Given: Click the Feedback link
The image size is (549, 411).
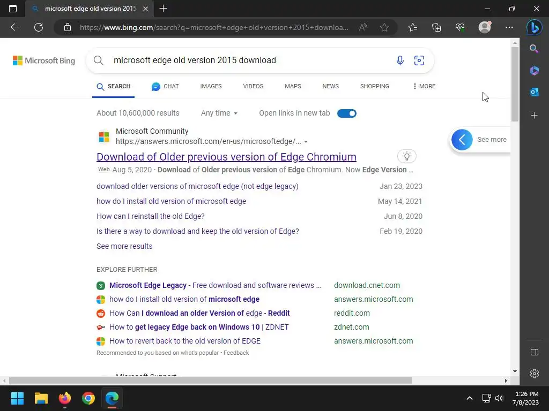Looking at the screenshot, I should (x=236, y=353).
